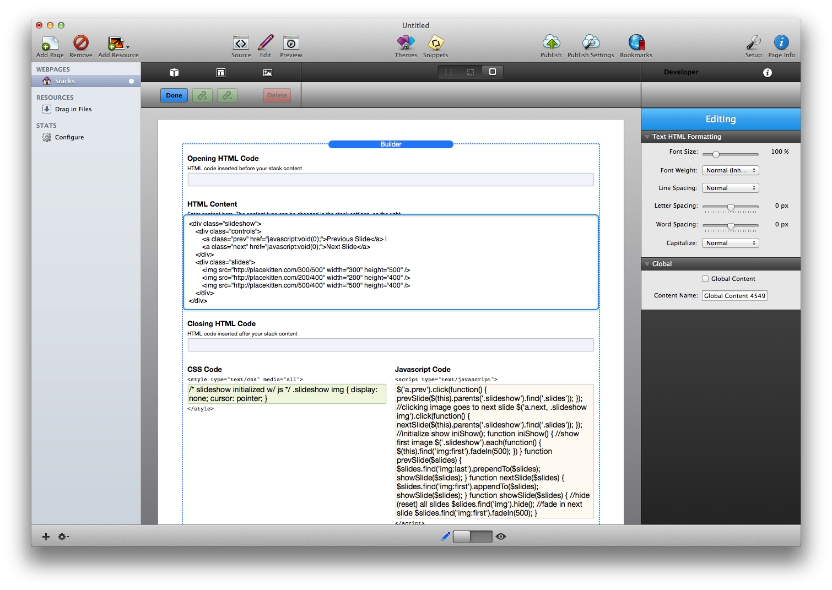Click the Add Page toolbar icon
Screen dimensions: 832x590
click(50, 44)
